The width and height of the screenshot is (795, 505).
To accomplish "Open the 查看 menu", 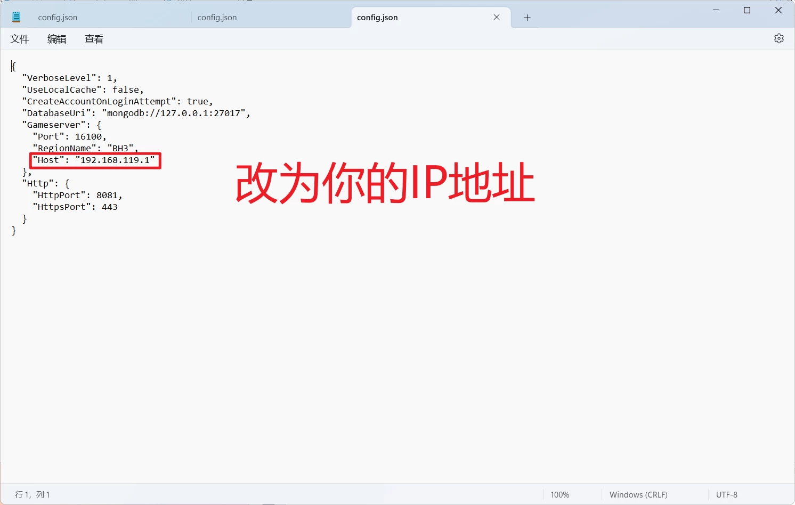I will pyautogui.click(x=94, y=39).
